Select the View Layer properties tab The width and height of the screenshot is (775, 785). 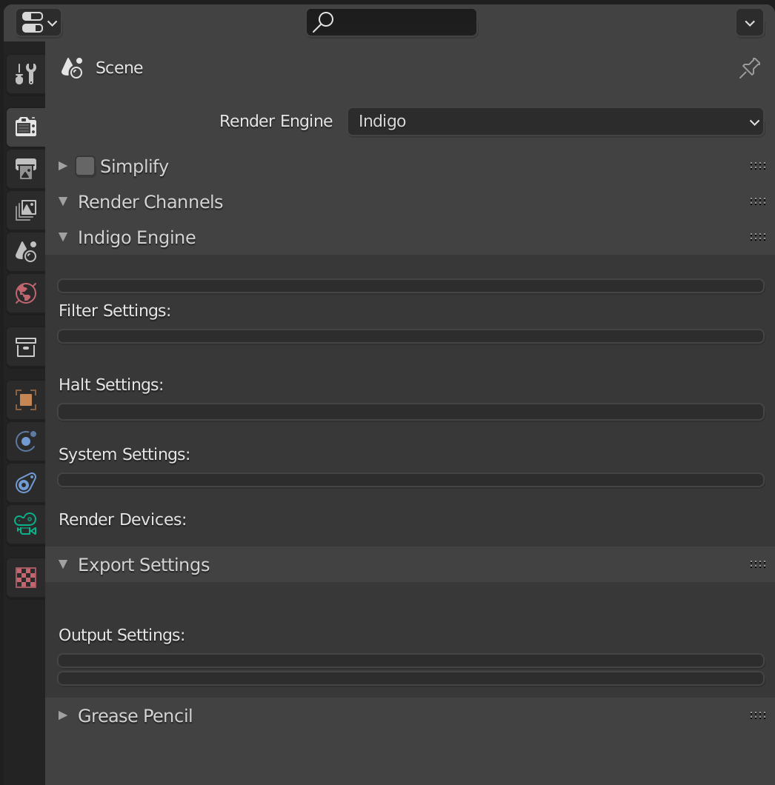tap(25, 210)
